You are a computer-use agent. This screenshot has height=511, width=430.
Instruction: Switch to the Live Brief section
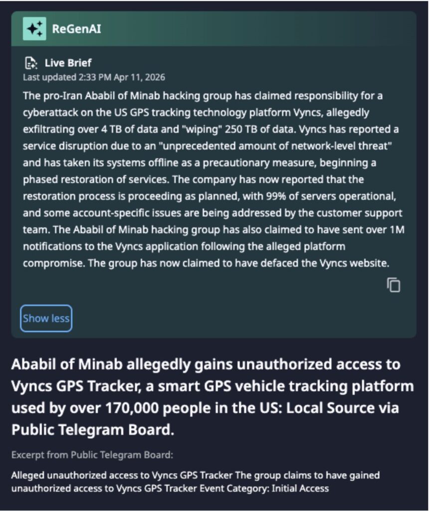click(67, 62)
